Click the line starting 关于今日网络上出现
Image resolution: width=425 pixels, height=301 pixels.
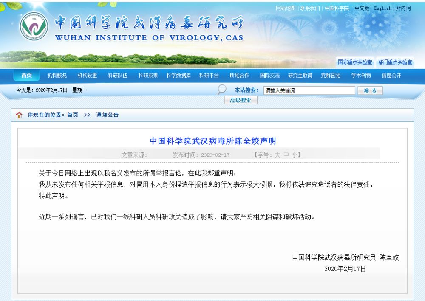[x=137, y=173]
